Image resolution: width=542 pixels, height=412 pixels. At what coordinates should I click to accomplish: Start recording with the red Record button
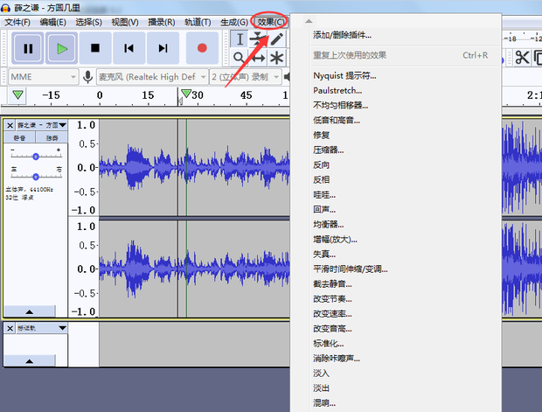click(202, 48)
